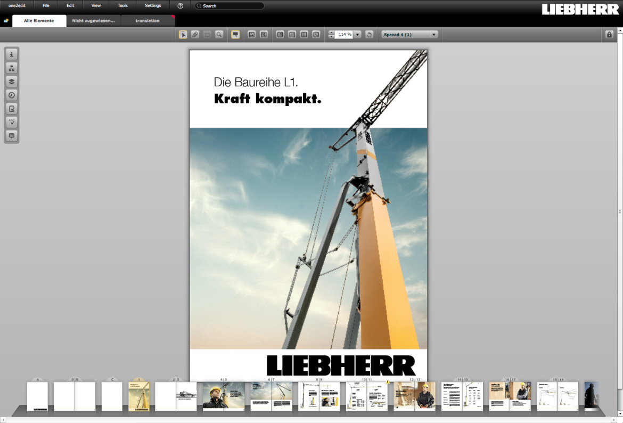Screen dimensions: 623x423
Task: Open the one2edit menu
Action: (x=17, y=5)
